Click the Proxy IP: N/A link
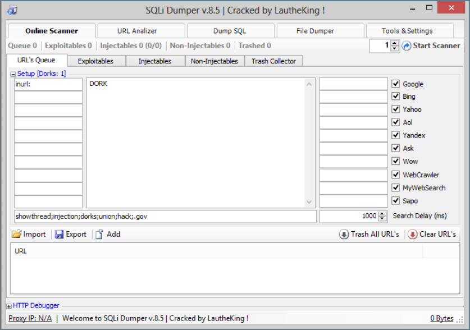 [30, 318]
